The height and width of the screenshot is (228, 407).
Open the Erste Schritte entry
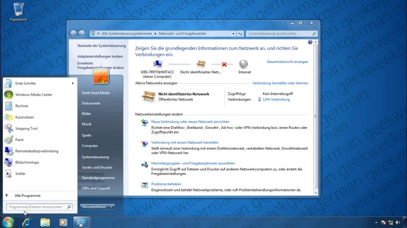(x=40, y=83)
